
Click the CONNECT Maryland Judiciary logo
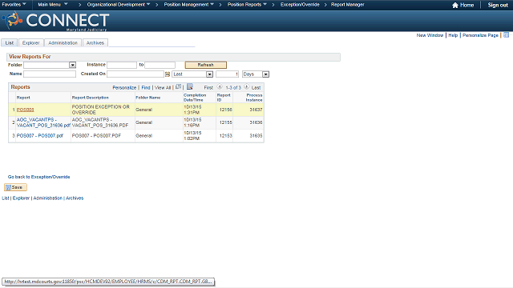(x=55, y=21)
